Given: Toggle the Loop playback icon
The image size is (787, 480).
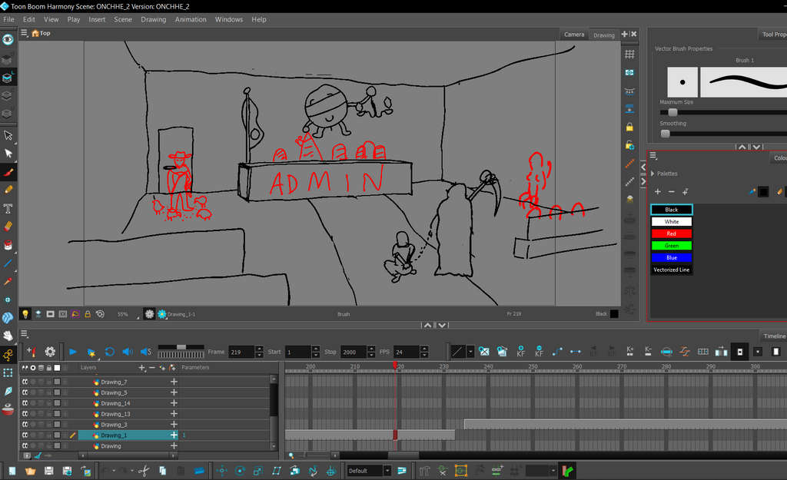Looking at the screenshot, I should (x=109, y=352).
